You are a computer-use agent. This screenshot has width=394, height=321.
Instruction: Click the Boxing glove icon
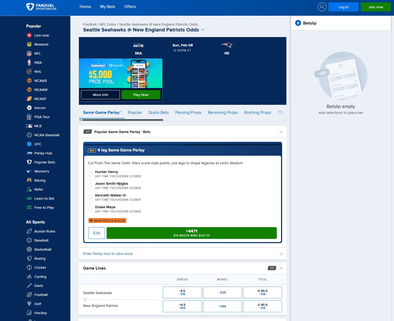[29, 258]
